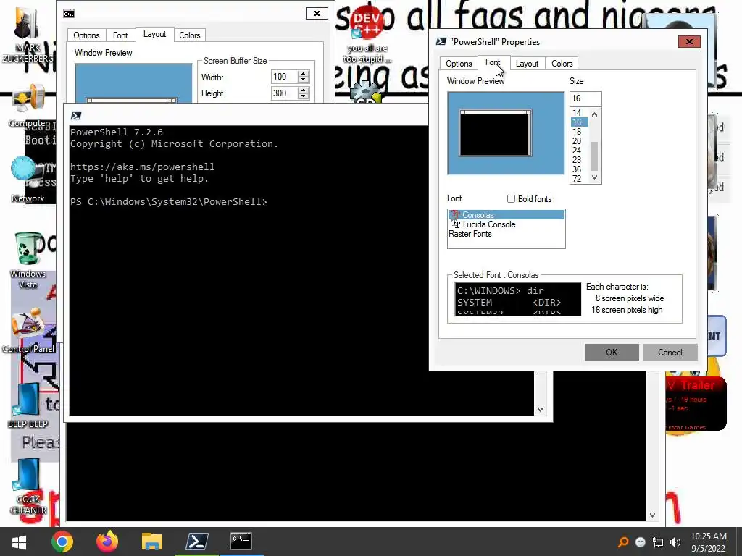The image size is (742, 556).
Task: Click the size list scroll up arrow
Action: (x=595, y=114)
